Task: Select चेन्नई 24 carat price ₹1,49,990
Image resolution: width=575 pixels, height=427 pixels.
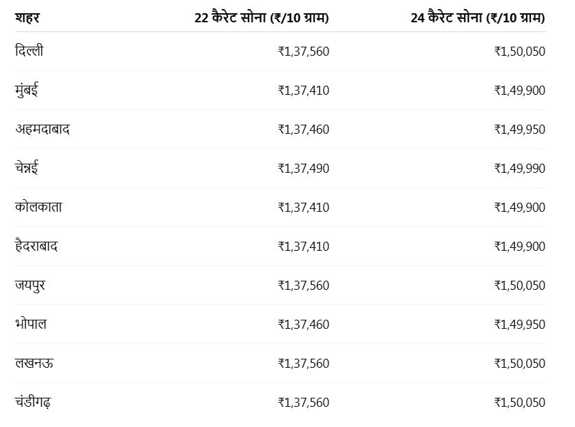Action: [x=520, y=169]
